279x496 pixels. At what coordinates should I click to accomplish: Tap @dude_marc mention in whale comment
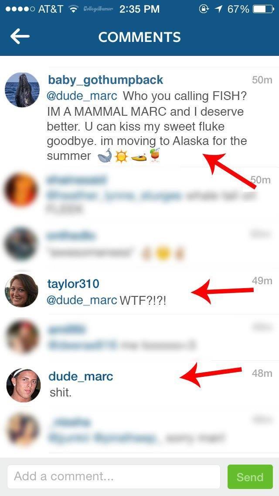coord(82,96)
